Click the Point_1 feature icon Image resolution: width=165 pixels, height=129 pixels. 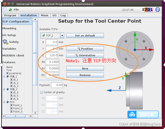point(11,105)
